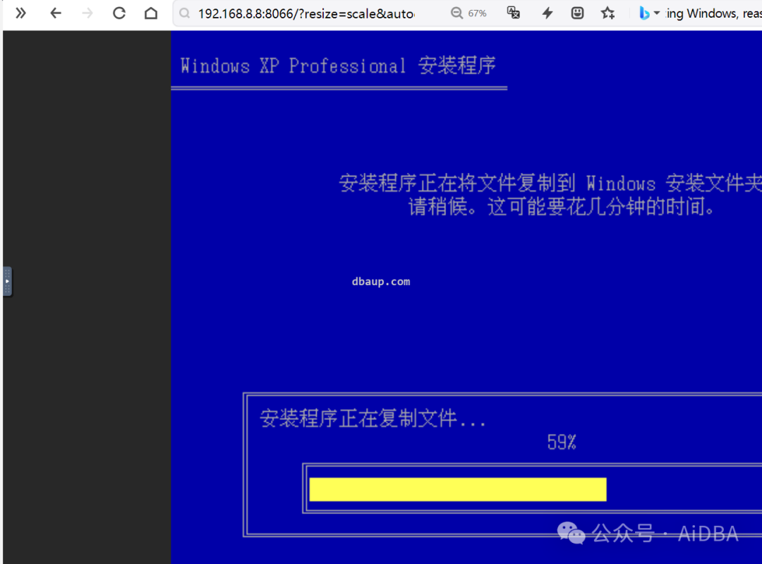This screenshot has width=762, height=564.
Task: Click the Bing search text box
Action: tap(713, 13)
